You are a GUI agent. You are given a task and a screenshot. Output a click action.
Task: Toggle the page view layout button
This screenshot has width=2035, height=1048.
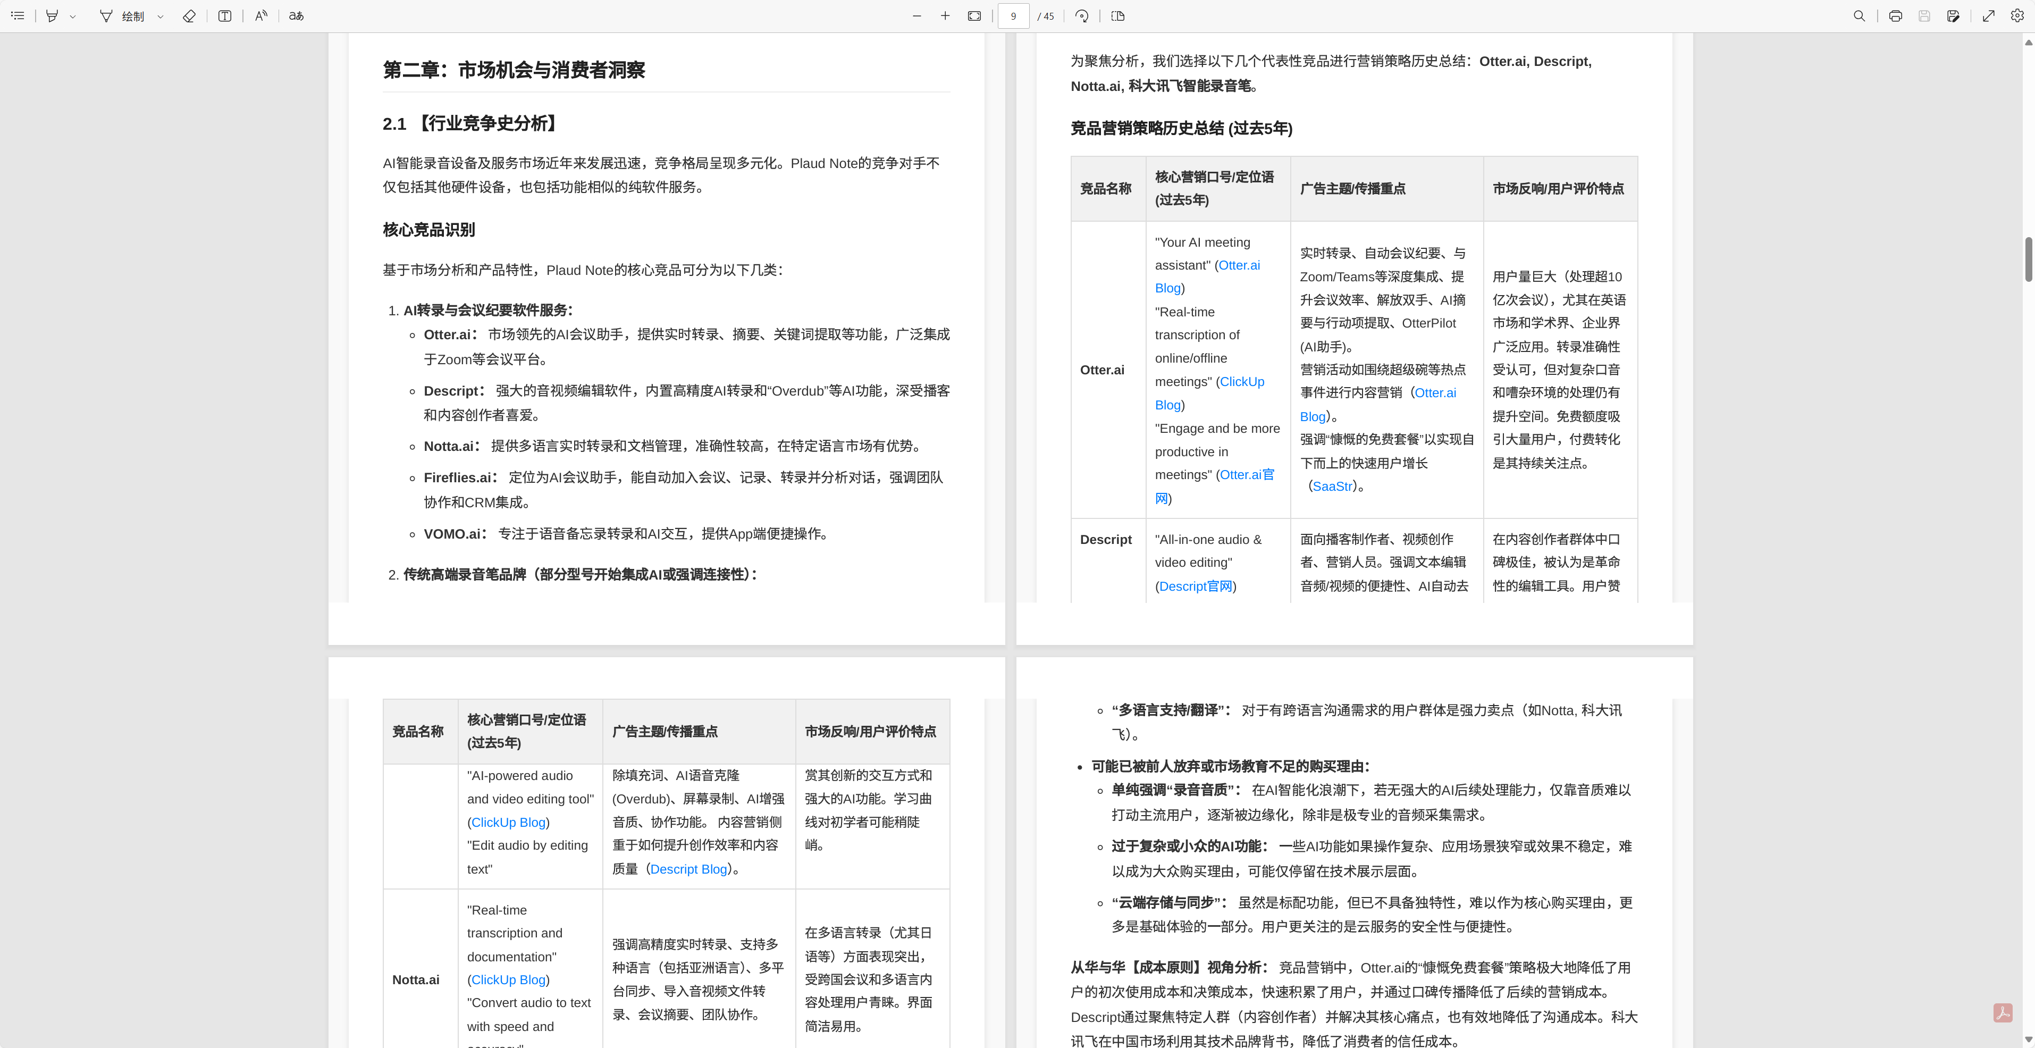coord(1117,16)
